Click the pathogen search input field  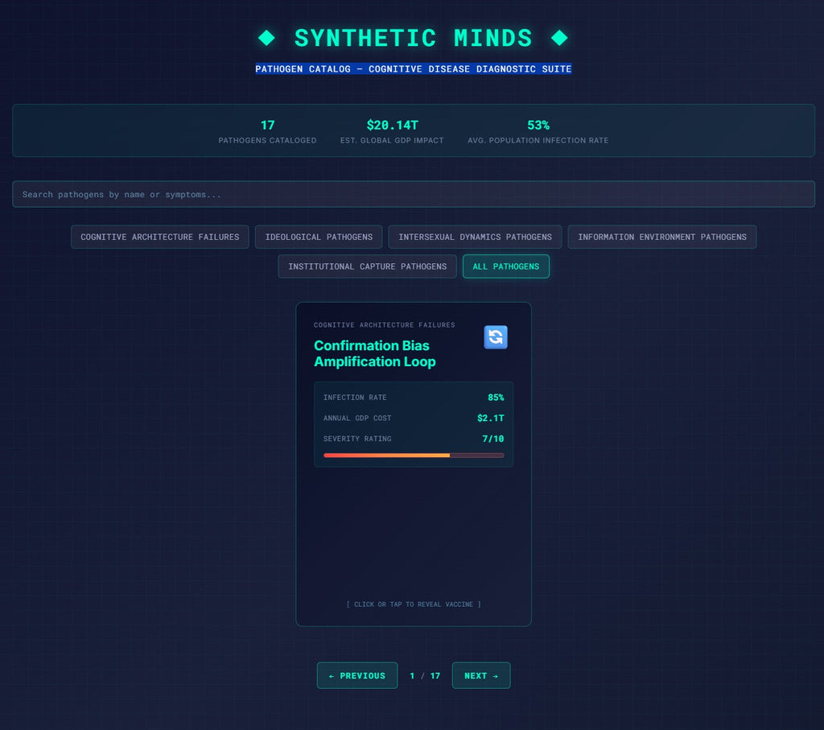click(412, 194)
